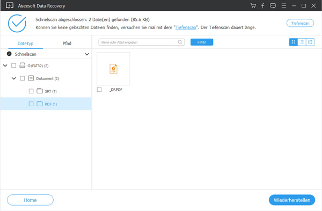Switch to thumbnail grid view
Image resolution: width=322 pixels, height=211 pixels.
294,42
